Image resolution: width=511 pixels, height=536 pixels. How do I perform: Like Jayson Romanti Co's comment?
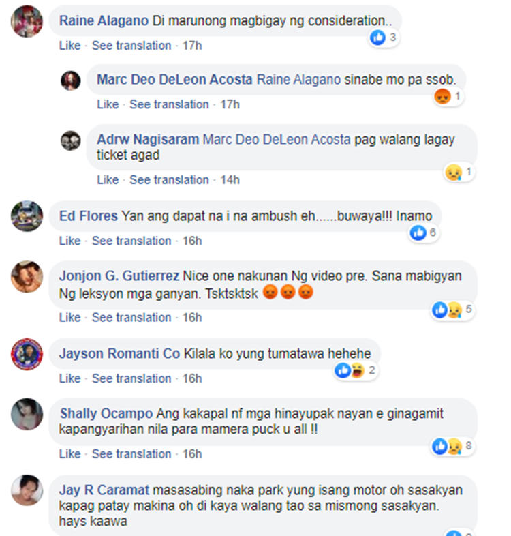tap(69, 378)
